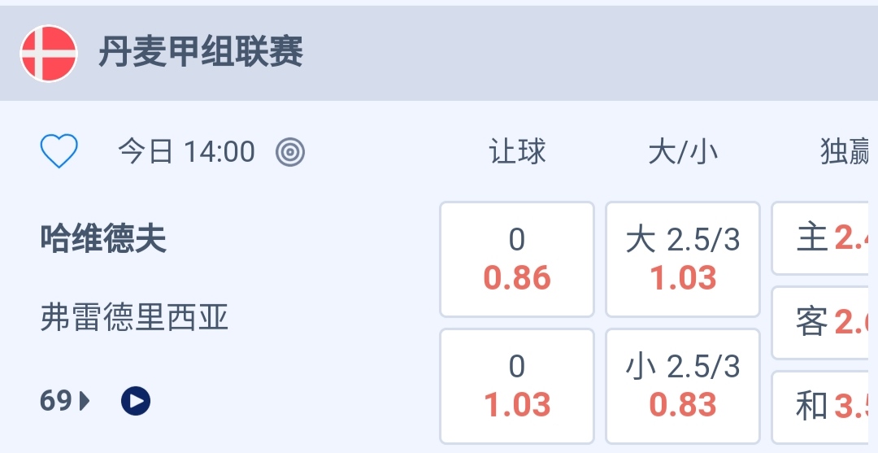
Task: Select the 大/小 column header
Action: pyautogui.click(x=683, y=151)
